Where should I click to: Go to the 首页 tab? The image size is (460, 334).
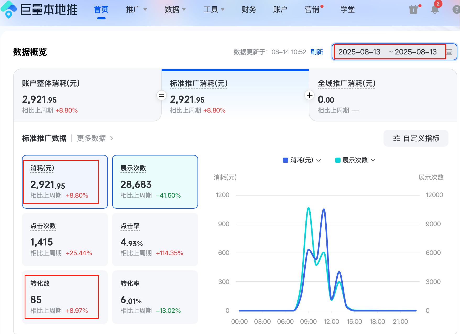[x=101, y=10]
